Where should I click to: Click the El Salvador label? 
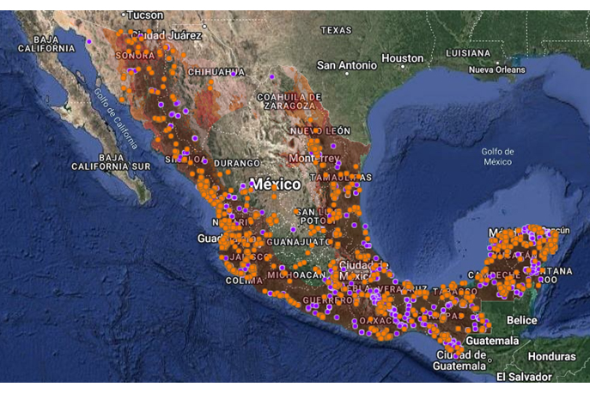(524, 377)
